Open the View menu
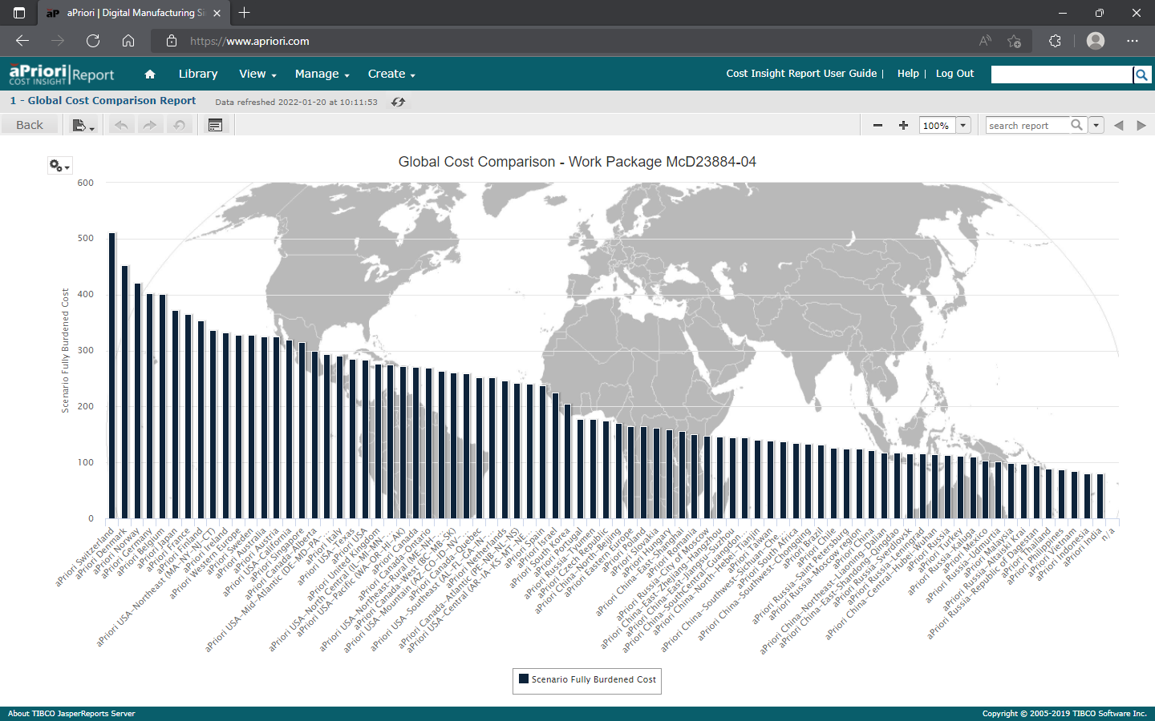This screenshot has height=721, width=1155. [257, 74]
